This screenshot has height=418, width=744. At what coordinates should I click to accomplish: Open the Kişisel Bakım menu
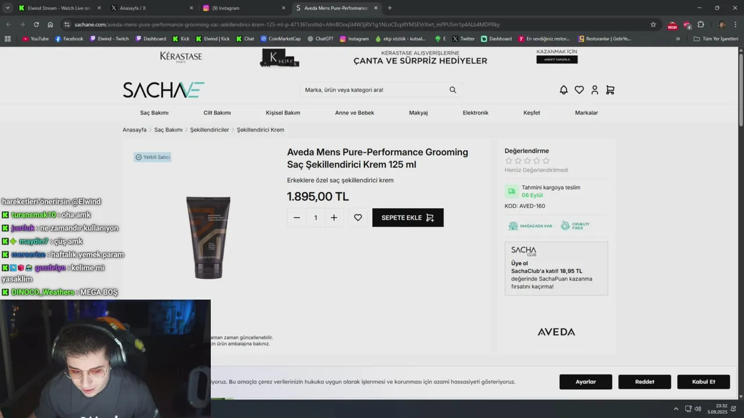tap(283, 113)
